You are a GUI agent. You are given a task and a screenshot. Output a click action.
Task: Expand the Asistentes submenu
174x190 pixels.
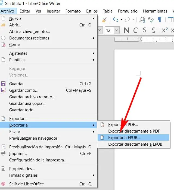coord(49,53)
